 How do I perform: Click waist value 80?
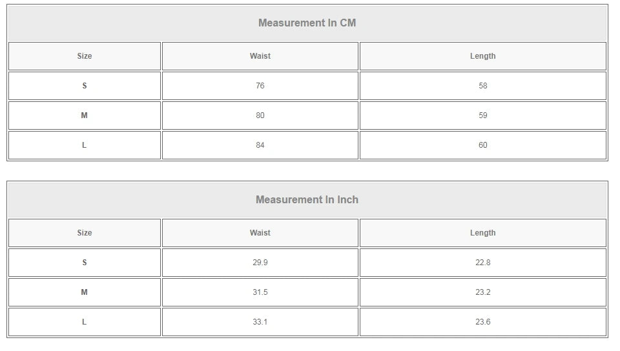tap(260, 115)
